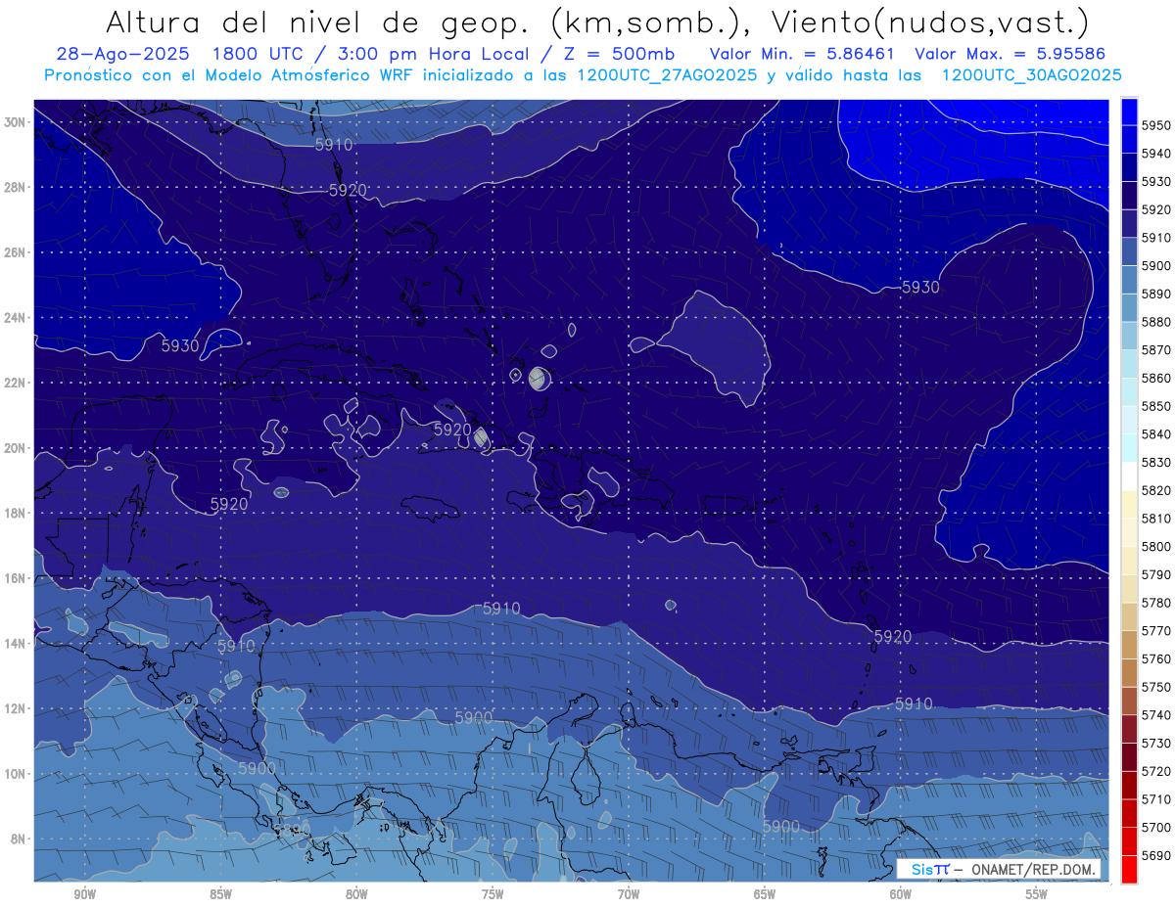Click the bright blue legend swatch above 5950
1175x907 pixels.
coord(1129,112)
